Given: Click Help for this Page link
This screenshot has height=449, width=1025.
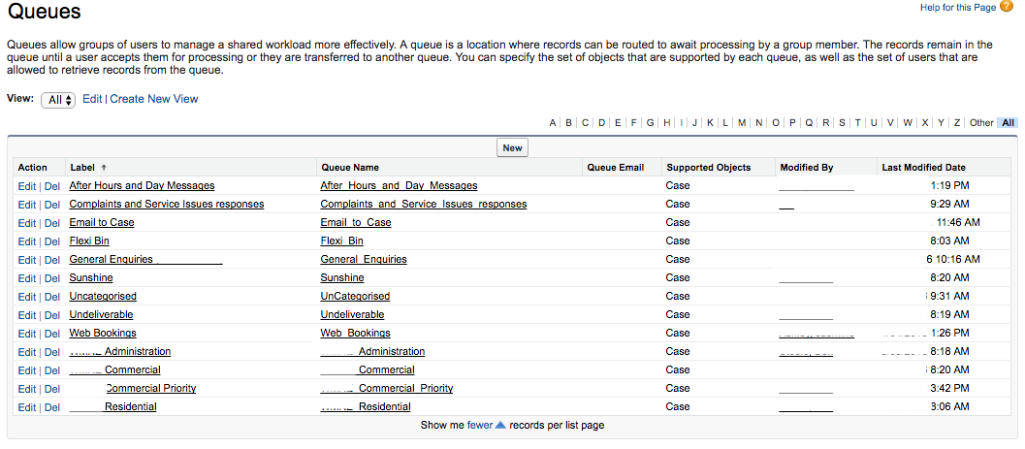Looking at the screenshot, I should (958, 7).
